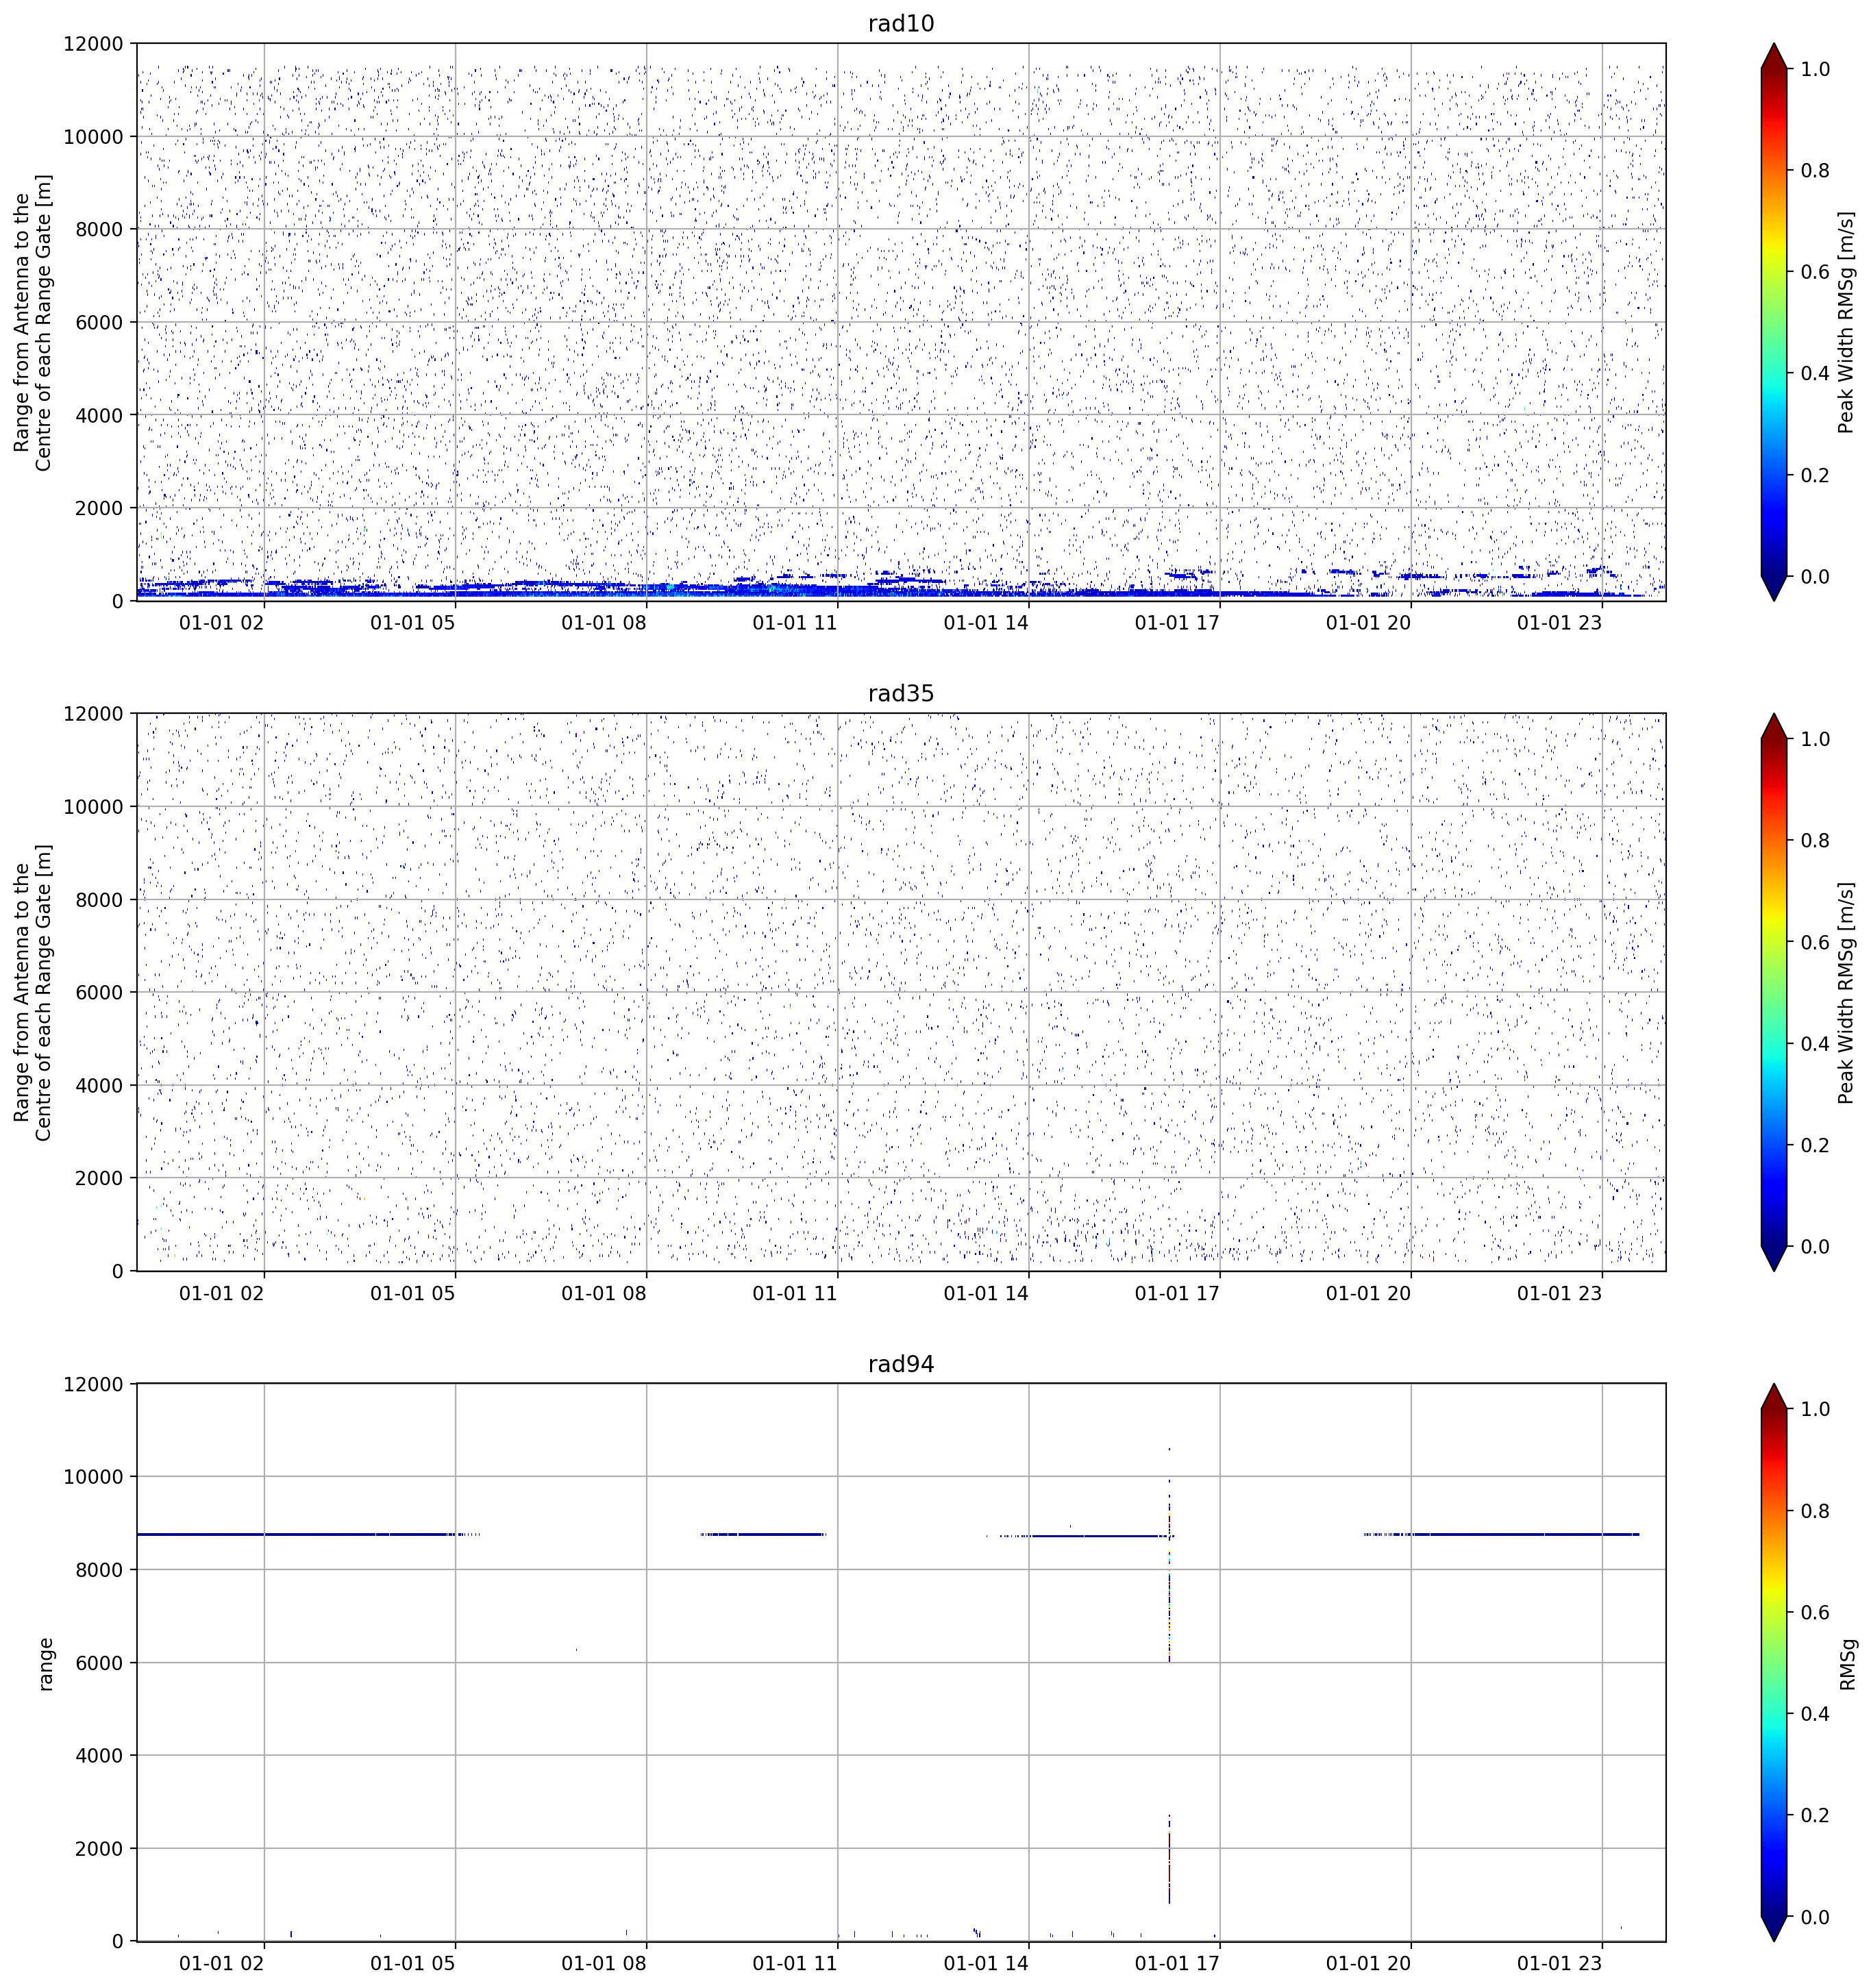
Task: Click '01-01 11' x-tick under rad35
Action: 795,1293
